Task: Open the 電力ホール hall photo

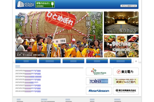Action: 121,23
